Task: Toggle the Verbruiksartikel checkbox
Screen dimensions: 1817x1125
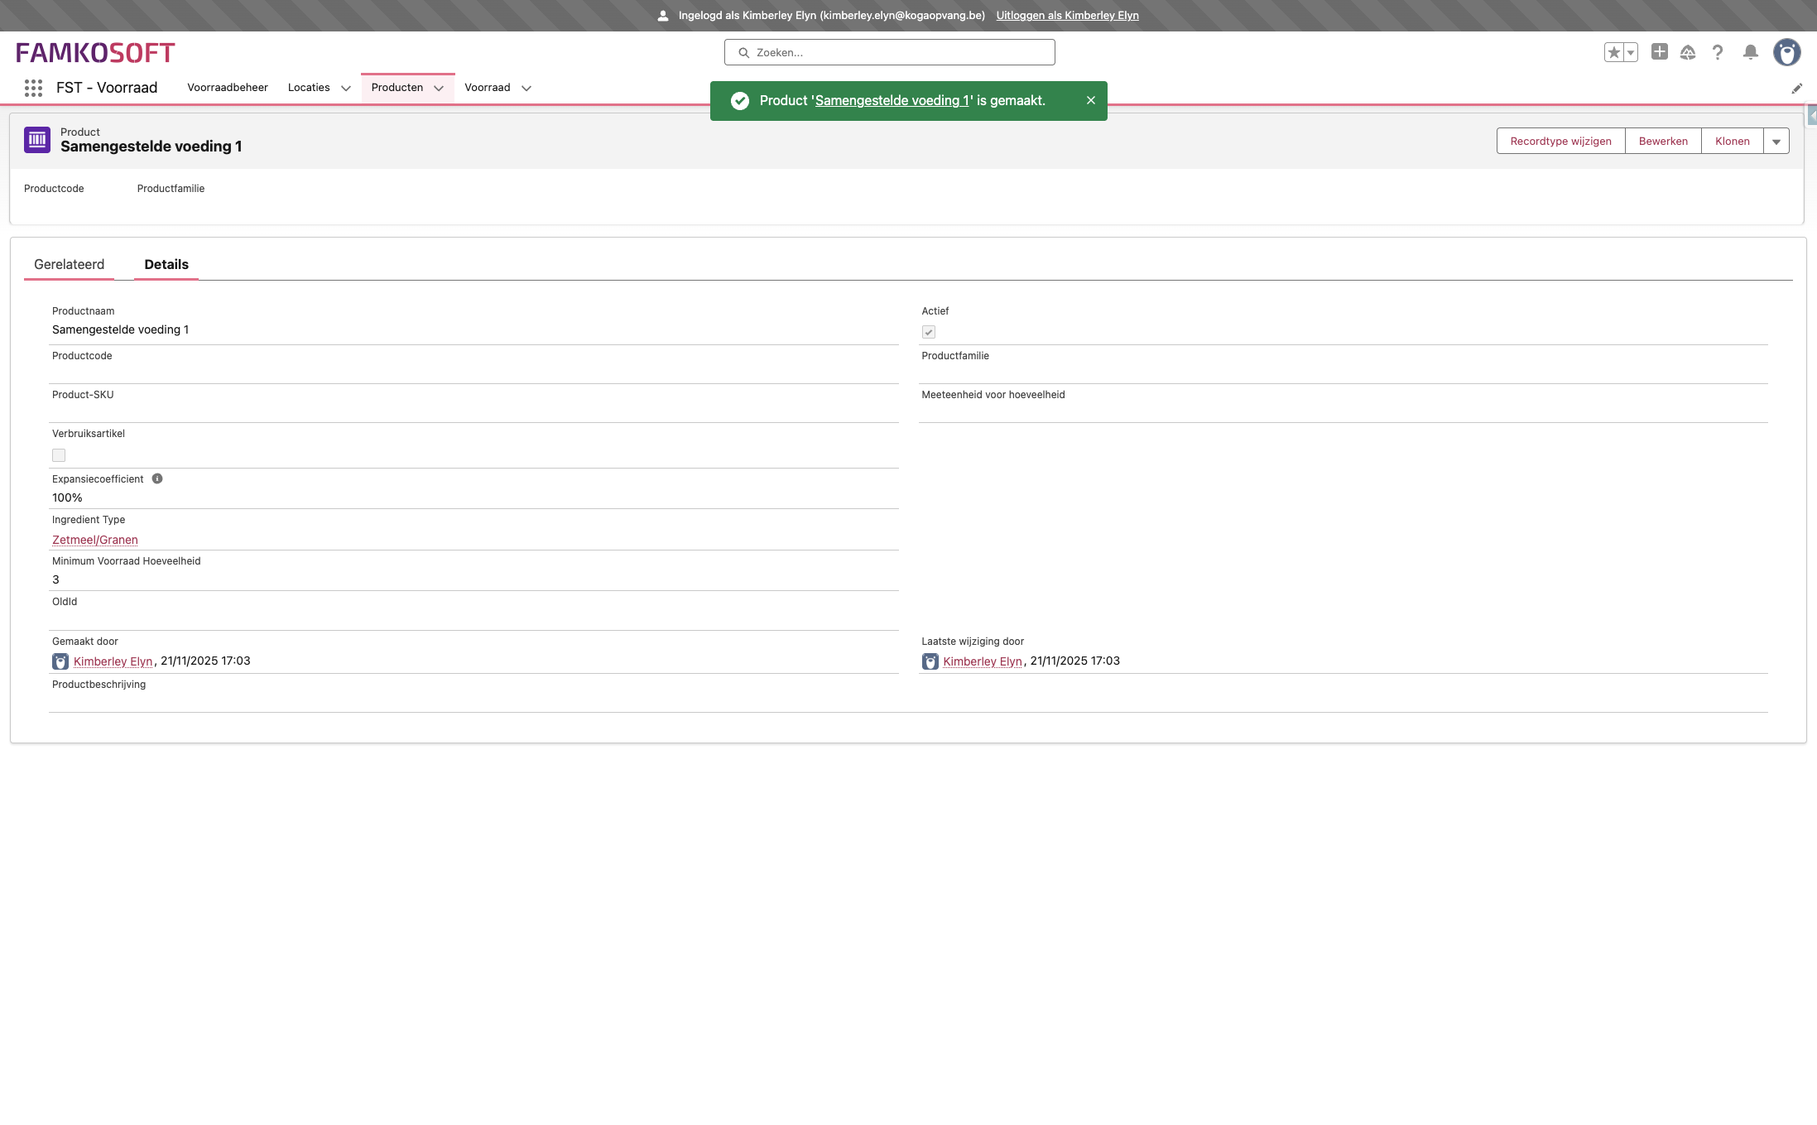Action: click(59, 455)
